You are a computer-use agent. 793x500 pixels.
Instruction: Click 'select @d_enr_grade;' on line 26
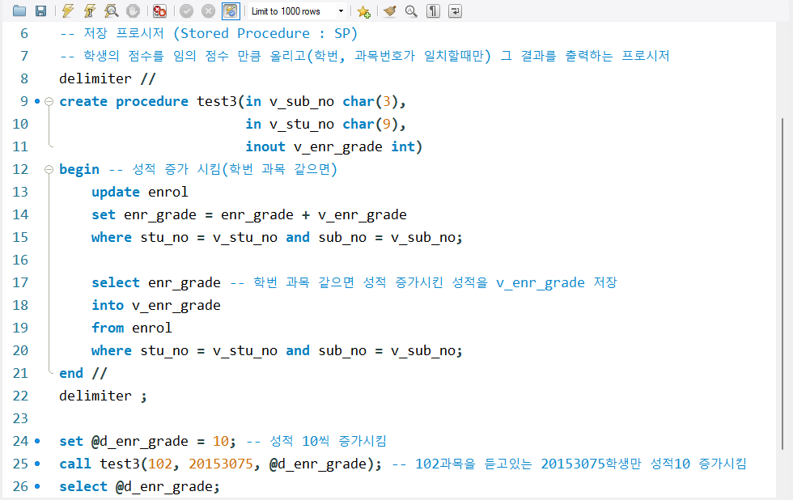click(x=139, y=486)
